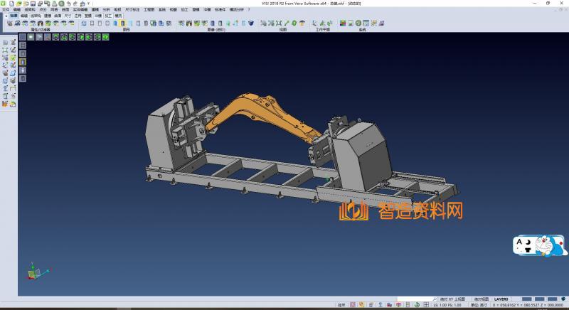Toggle the highlighted button in the left viewport strip
The image size is (569, 310).
(22, 62)
